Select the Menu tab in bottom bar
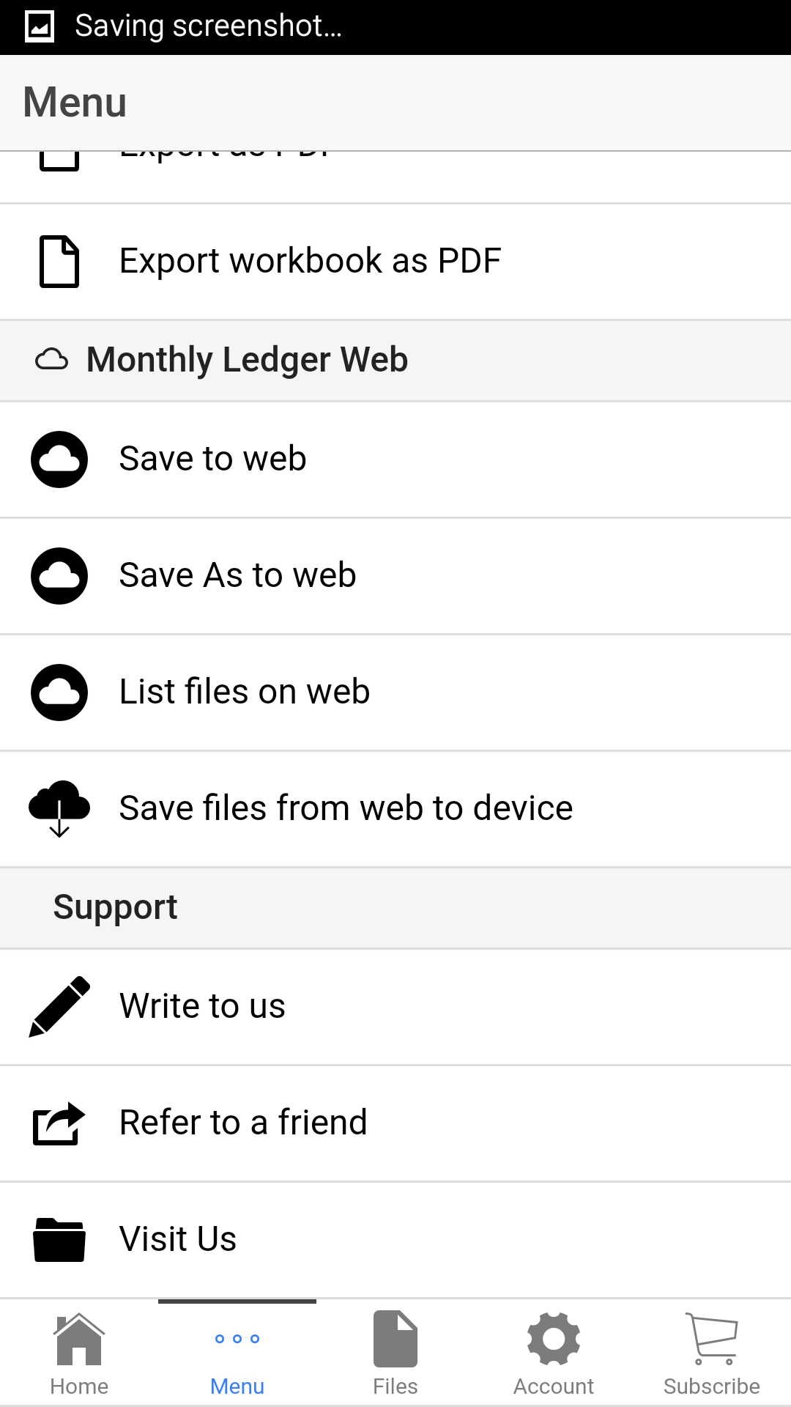Screen dimensions: 791x1407 [237, 1354]
